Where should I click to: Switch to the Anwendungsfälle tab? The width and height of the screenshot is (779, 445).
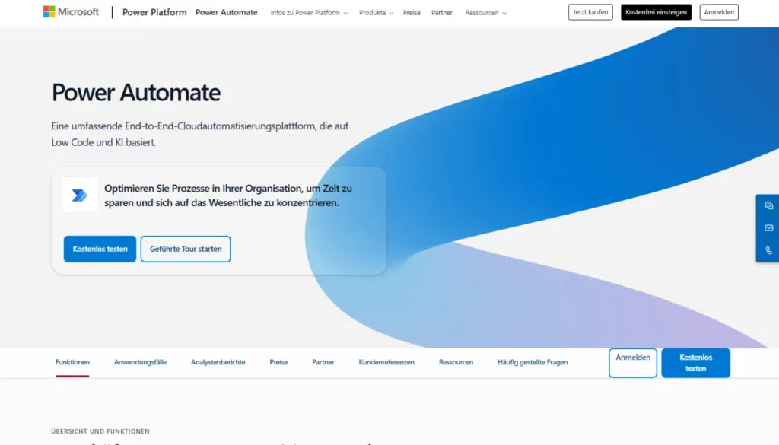click(x=140, y=362)
